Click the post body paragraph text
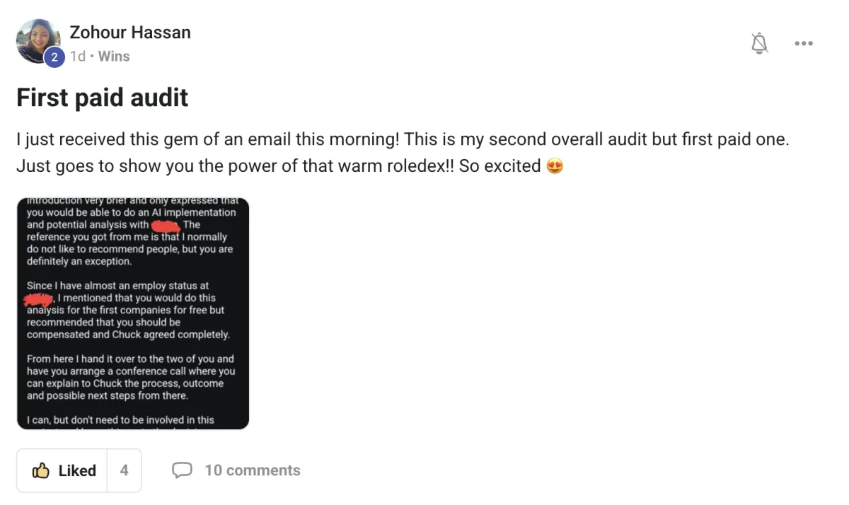This screenshot has width=849, height=505. pyautogui.click(x=403, y=153)
